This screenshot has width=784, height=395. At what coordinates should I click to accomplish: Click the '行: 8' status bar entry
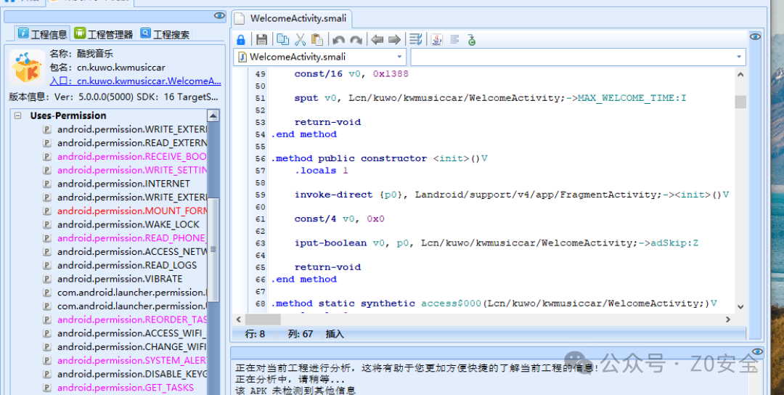tap(256, 333)
